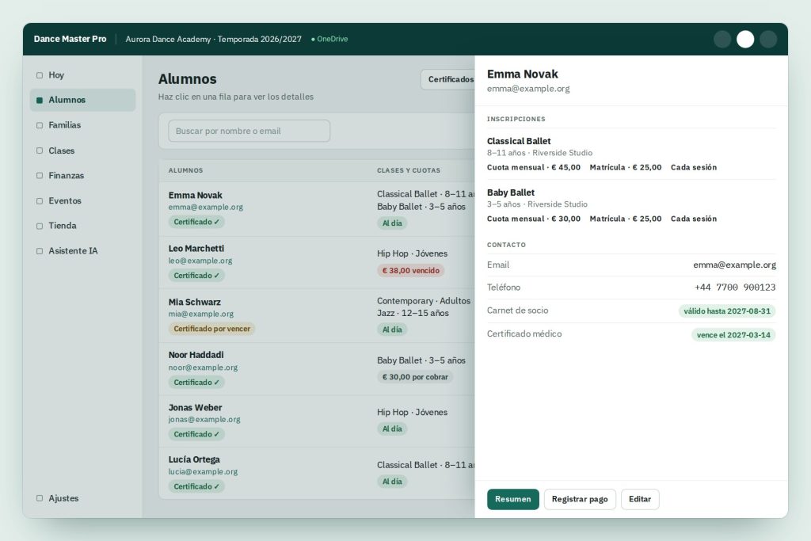The width and height of the screenshot is (811, 541).
Task: Click the rightmost dark circle in title bar
Action: tap(768, 40)
